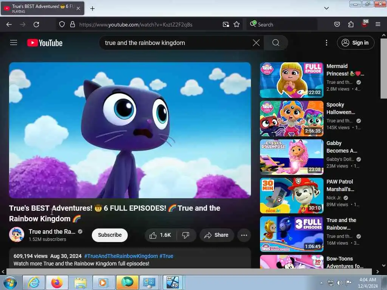Open a new browser tab with plus
Screen dimensions: 387x290
[x=92, y=8]
